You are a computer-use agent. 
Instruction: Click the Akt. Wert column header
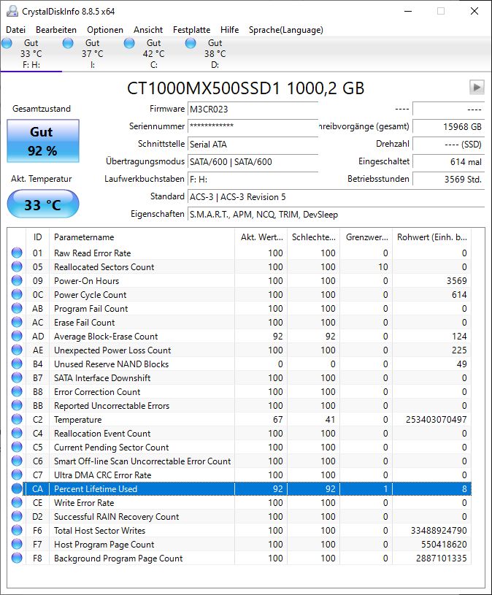(261, 237)
